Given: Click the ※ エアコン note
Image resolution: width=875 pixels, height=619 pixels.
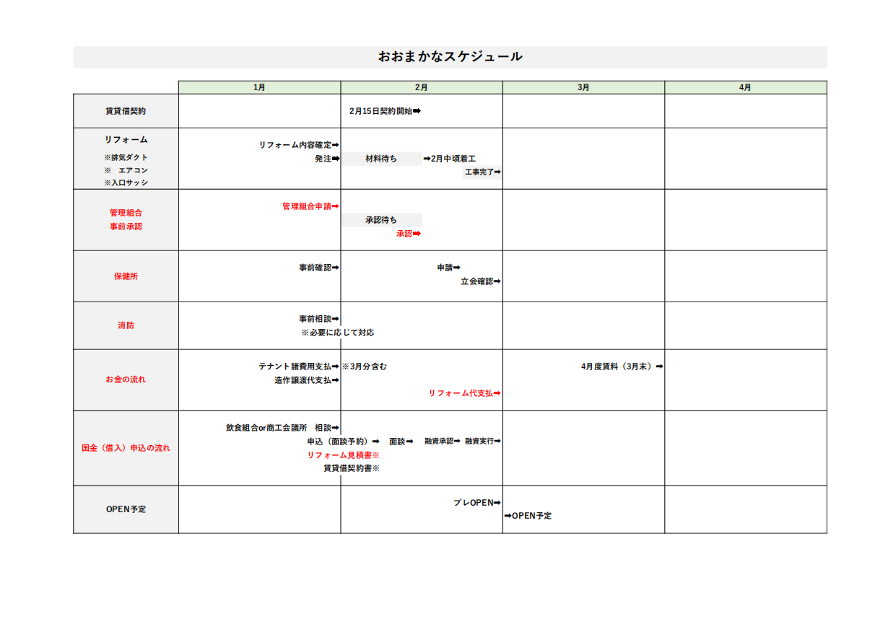Looking at the screenshot, I should pyautogui.click(x=126, y=170).
